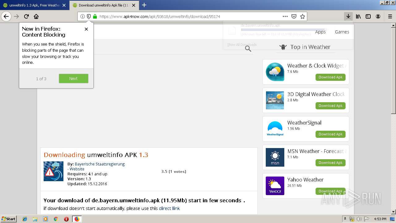The height and width of the screenshot is (223, 396).
Task: Click the 4:53 PM taskbar clock
Action: click(x=380, y=219)
